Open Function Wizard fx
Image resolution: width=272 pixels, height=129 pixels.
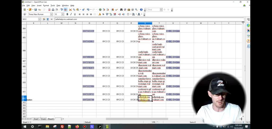[x=44, y=19]
